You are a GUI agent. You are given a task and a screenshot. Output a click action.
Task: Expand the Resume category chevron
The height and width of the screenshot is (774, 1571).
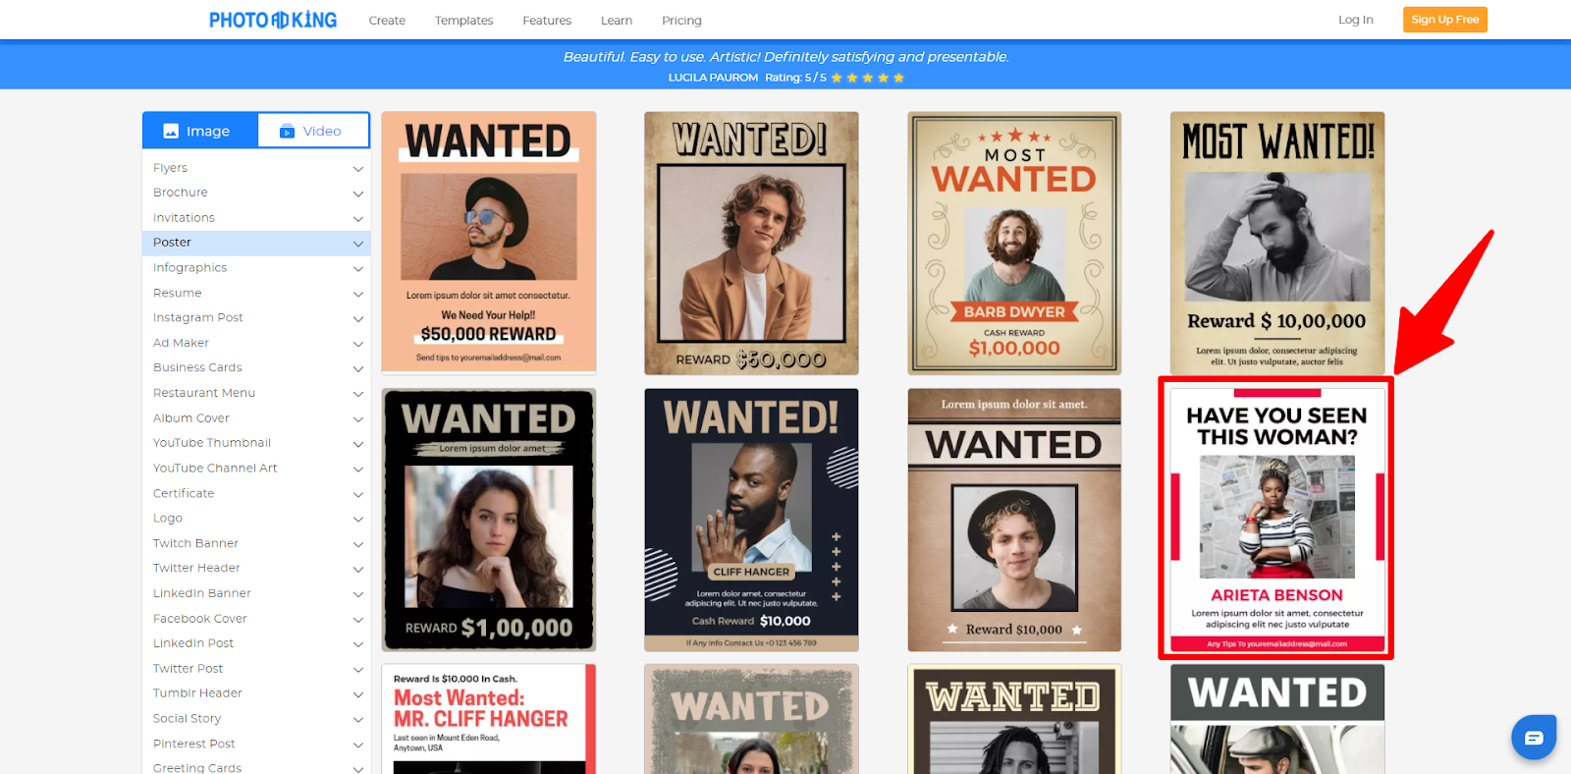coord(358,294)
